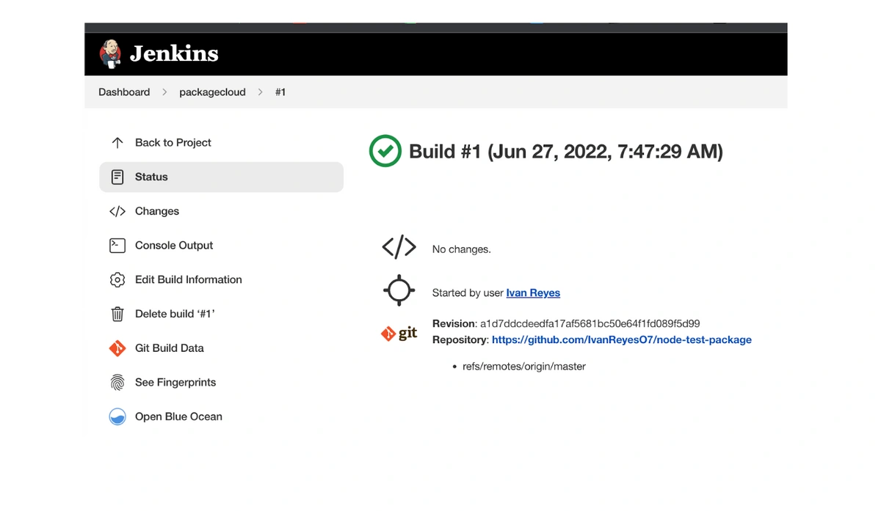Viewport: 881px width, 511px height.
Task: Click refs/remotes/origin/master branch text
Action: 524,366
